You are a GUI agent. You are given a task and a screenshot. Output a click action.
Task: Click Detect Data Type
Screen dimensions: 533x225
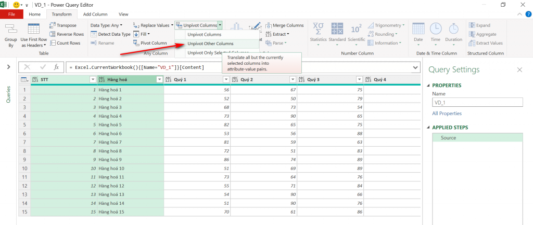[110, 34]
